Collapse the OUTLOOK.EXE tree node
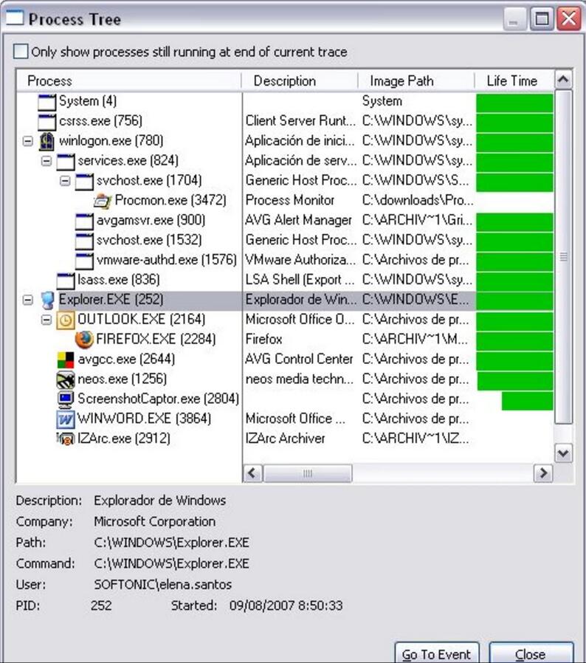The image size is (586, 663). 46,320
